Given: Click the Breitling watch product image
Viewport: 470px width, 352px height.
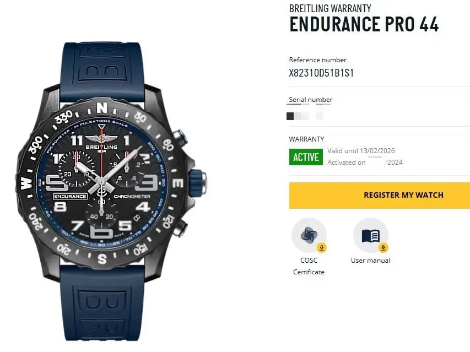Looking at the screenshot, I should pos(111,191).
